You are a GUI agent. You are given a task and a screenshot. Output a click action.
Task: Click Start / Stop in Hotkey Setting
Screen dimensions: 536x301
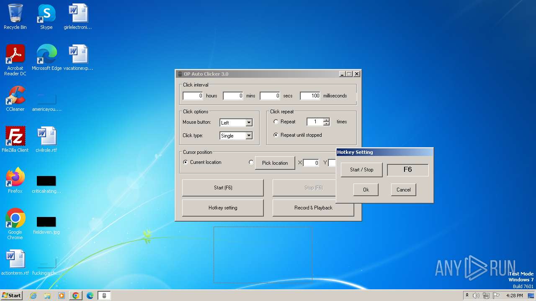pyautogui.click(x=361, y=170)
